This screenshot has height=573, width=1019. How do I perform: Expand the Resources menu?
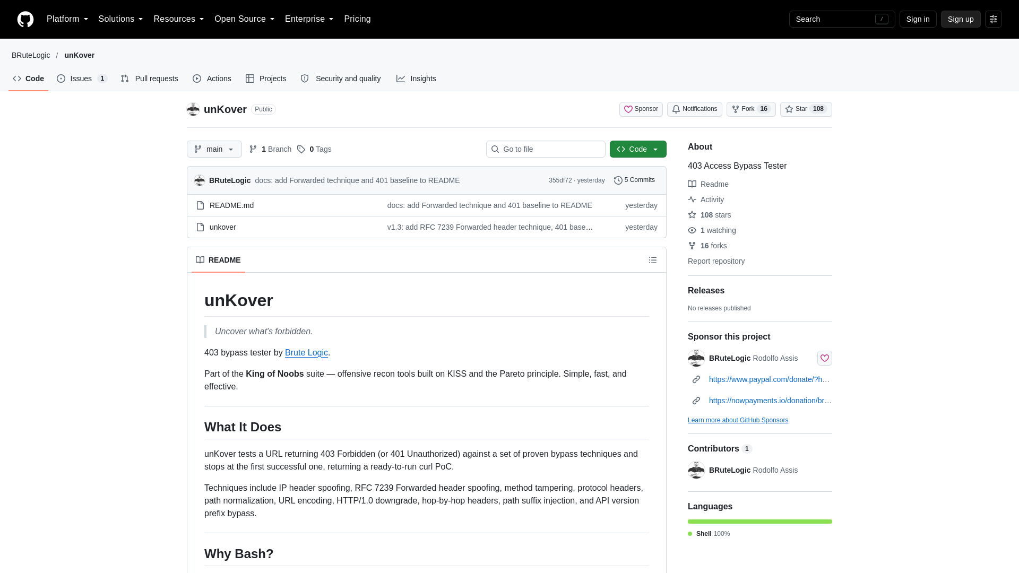[179, 19]
